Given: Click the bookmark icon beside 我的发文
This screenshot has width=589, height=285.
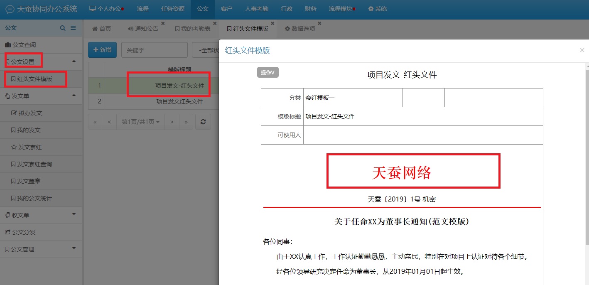Looking at the screenshot, I should (x=13, y=130).
